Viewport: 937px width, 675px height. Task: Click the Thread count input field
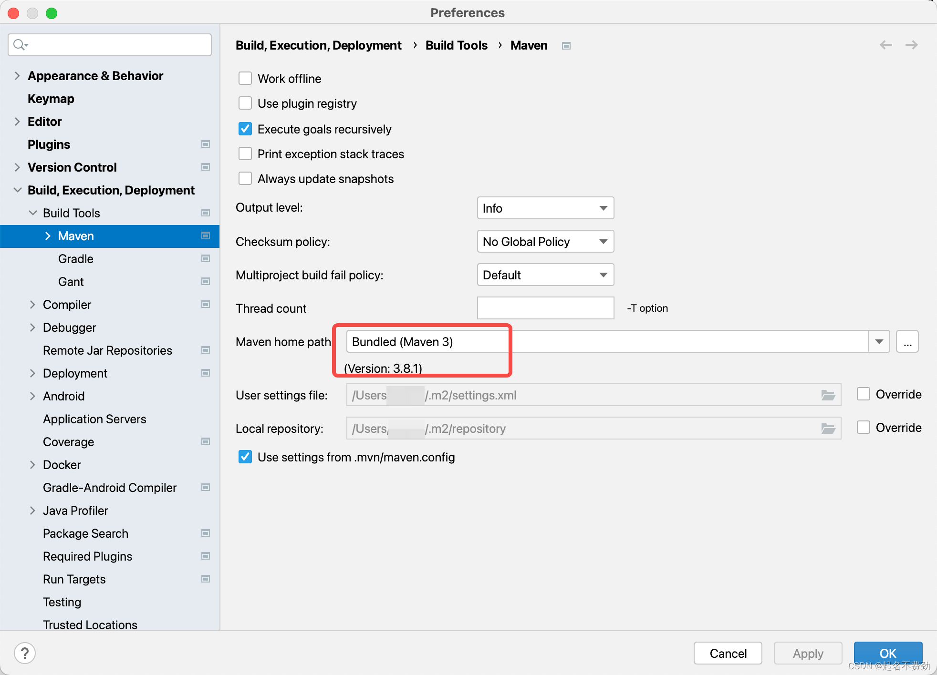(545, 308)
